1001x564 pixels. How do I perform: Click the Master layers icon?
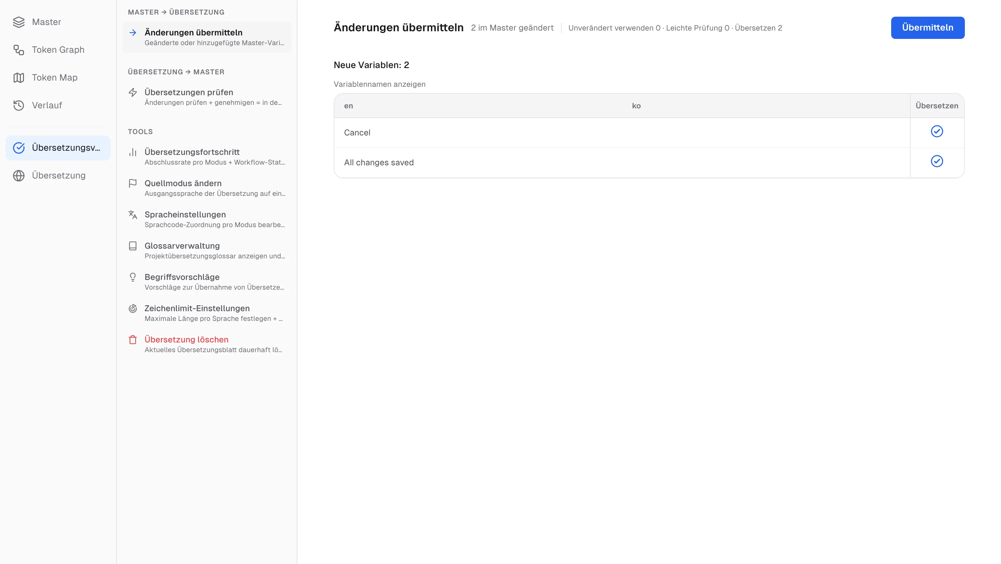[19, 22]
